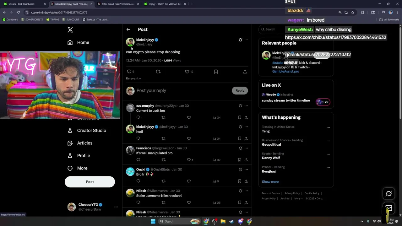Open Home in sidebar
Viewport: 402px width, 226px height.
(79, 42)
